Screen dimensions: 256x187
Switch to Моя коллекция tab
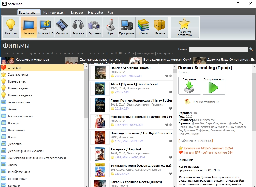pos(54,13)
